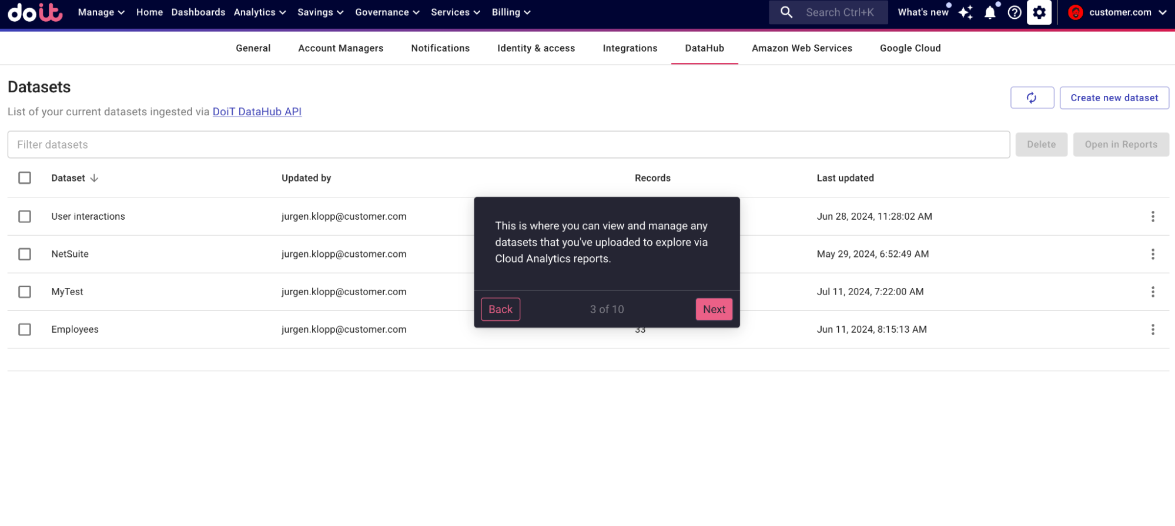Viewport: 1175px width, 526px height.
Task: Check the User interactions dataset
Action: 25,216
